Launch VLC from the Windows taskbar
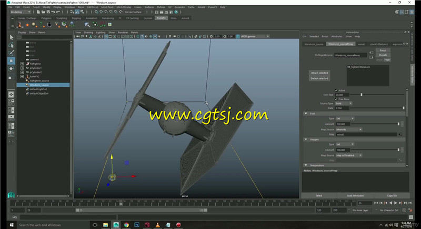 (x=157, y=225)
